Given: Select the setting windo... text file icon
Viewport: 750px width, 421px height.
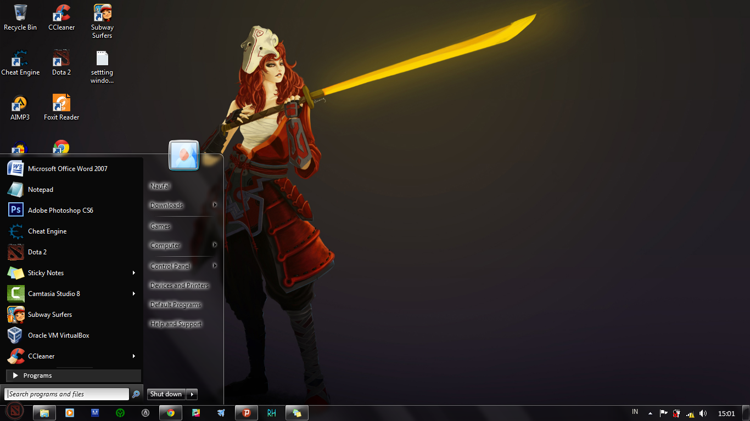Looking at the screenshot, I should 102,67.
